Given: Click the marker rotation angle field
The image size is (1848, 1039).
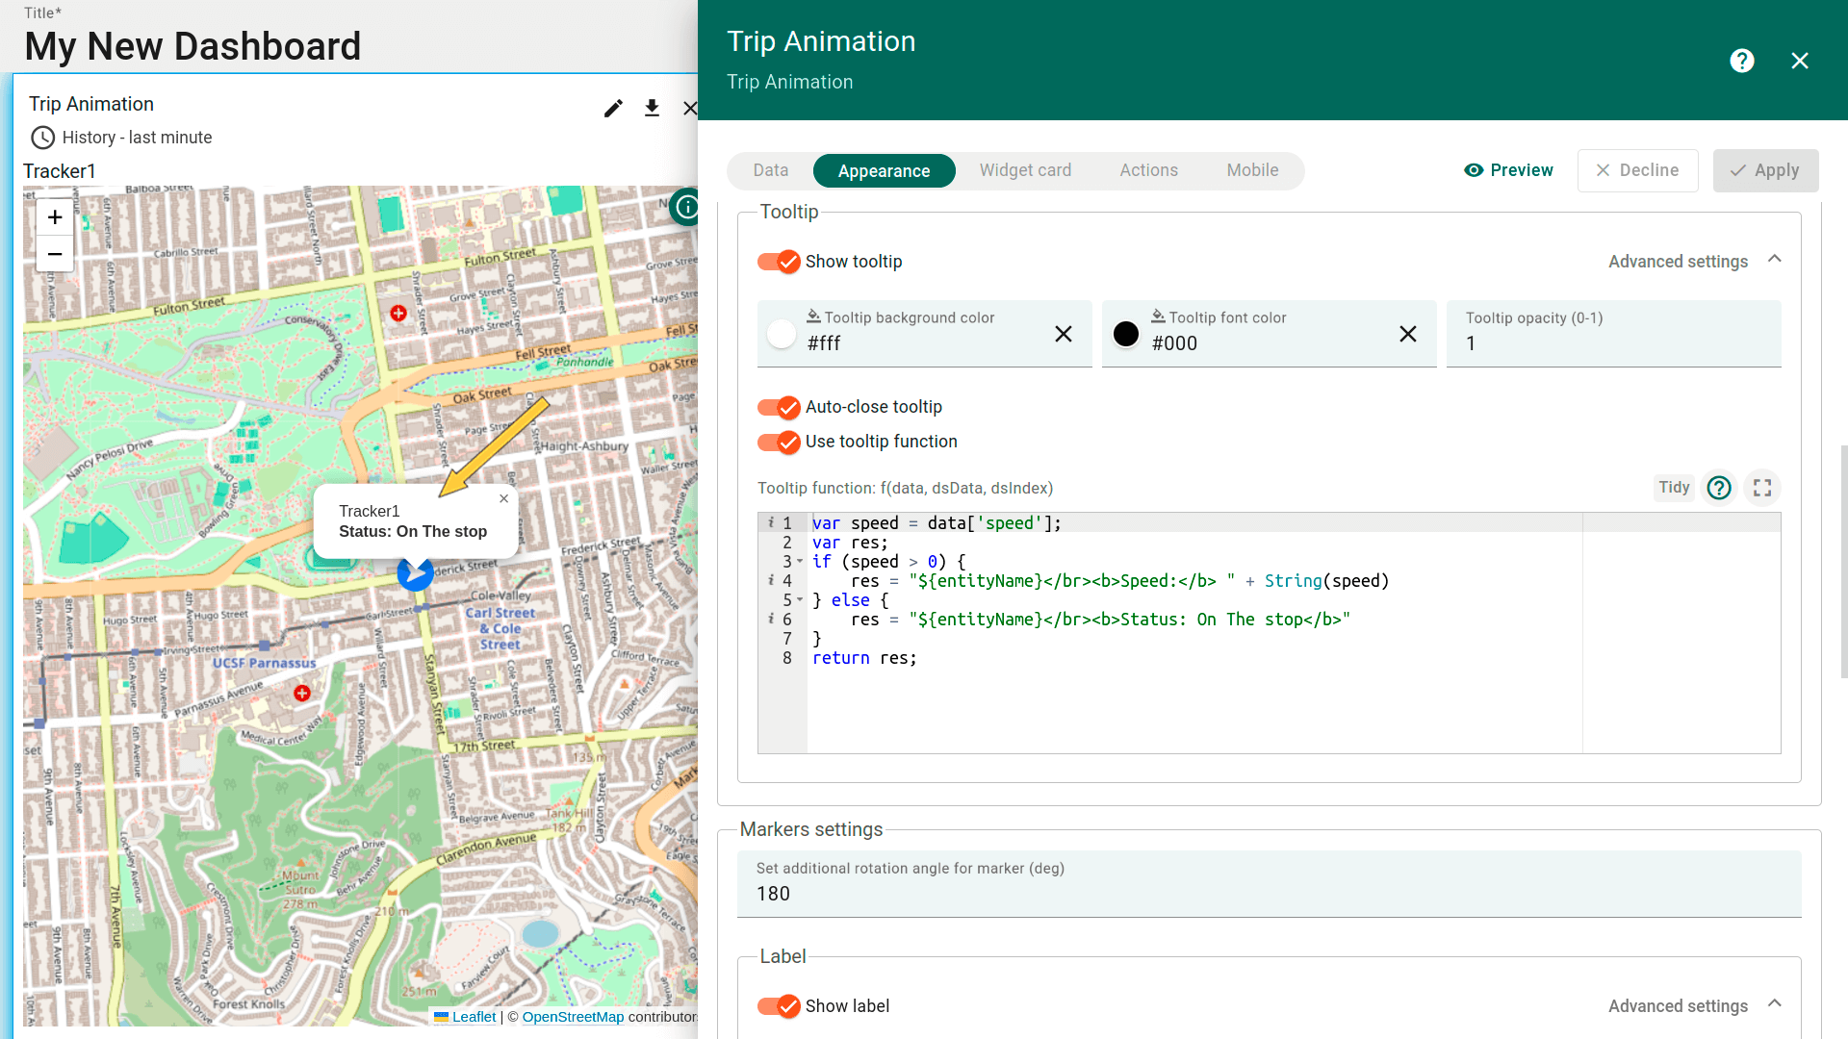Looking at the screenshot, I should (x=1269, y=883).
